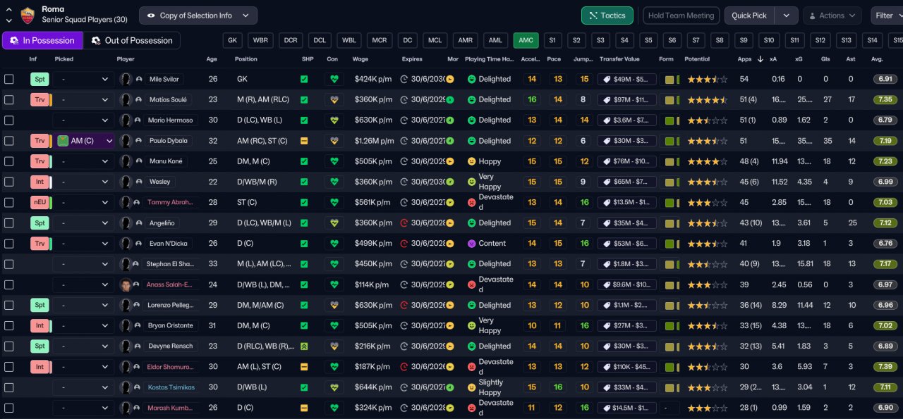Click red contract expiry icon for Angeliño
This screenshot has width=903, height=419.
click(404, 223)
